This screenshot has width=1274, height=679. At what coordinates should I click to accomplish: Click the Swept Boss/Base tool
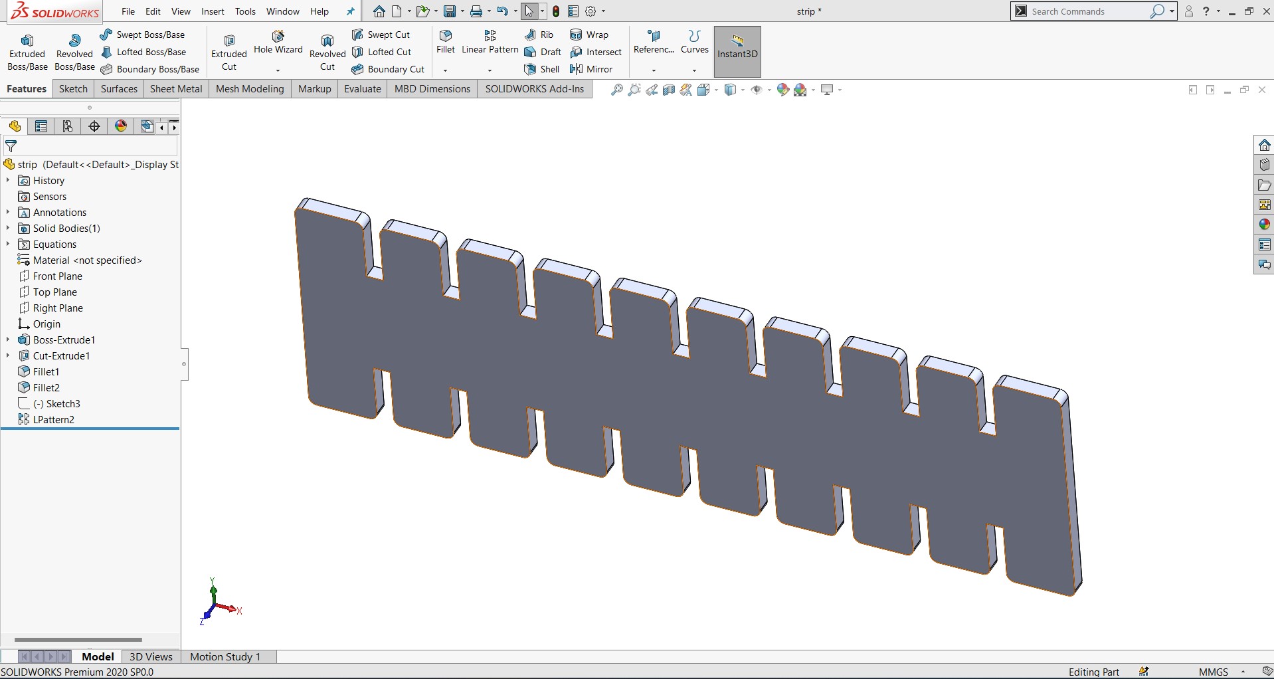(143, 35)
